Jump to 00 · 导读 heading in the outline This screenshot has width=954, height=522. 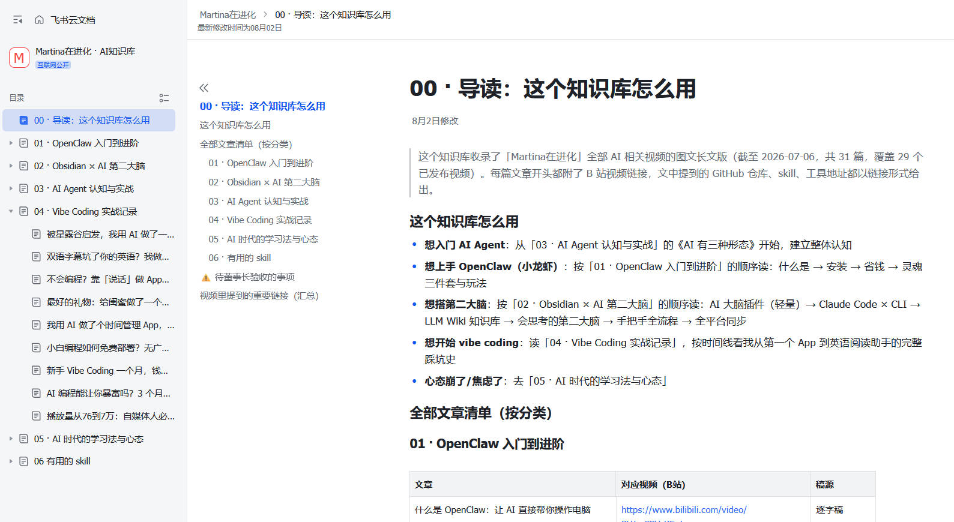262,106
